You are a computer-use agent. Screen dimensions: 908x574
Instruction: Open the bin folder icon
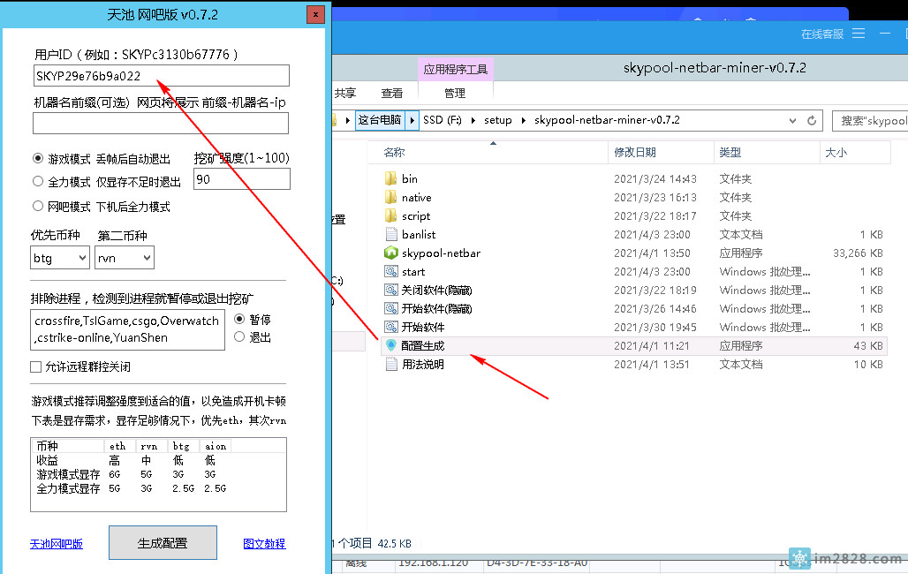pos(391,178)
